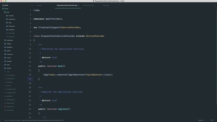Click the 'Bootstrap the application services' comment
217x122 pixels.
pyautogui.click(x=63, y=49)
